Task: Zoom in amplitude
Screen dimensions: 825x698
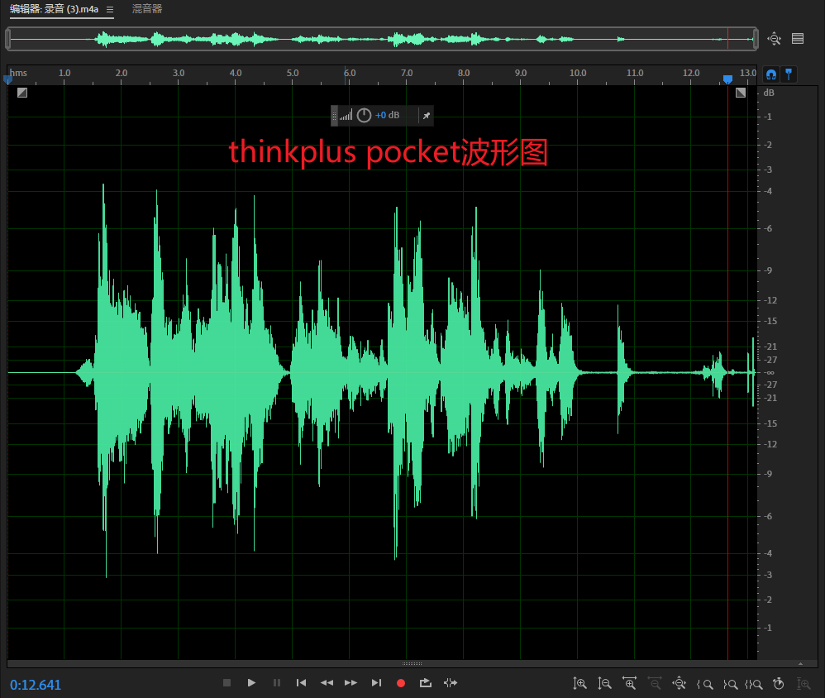Action: [x=579, y=683]
